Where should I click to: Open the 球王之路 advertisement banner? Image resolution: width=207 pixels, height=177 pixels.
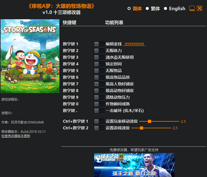(134, 165)
